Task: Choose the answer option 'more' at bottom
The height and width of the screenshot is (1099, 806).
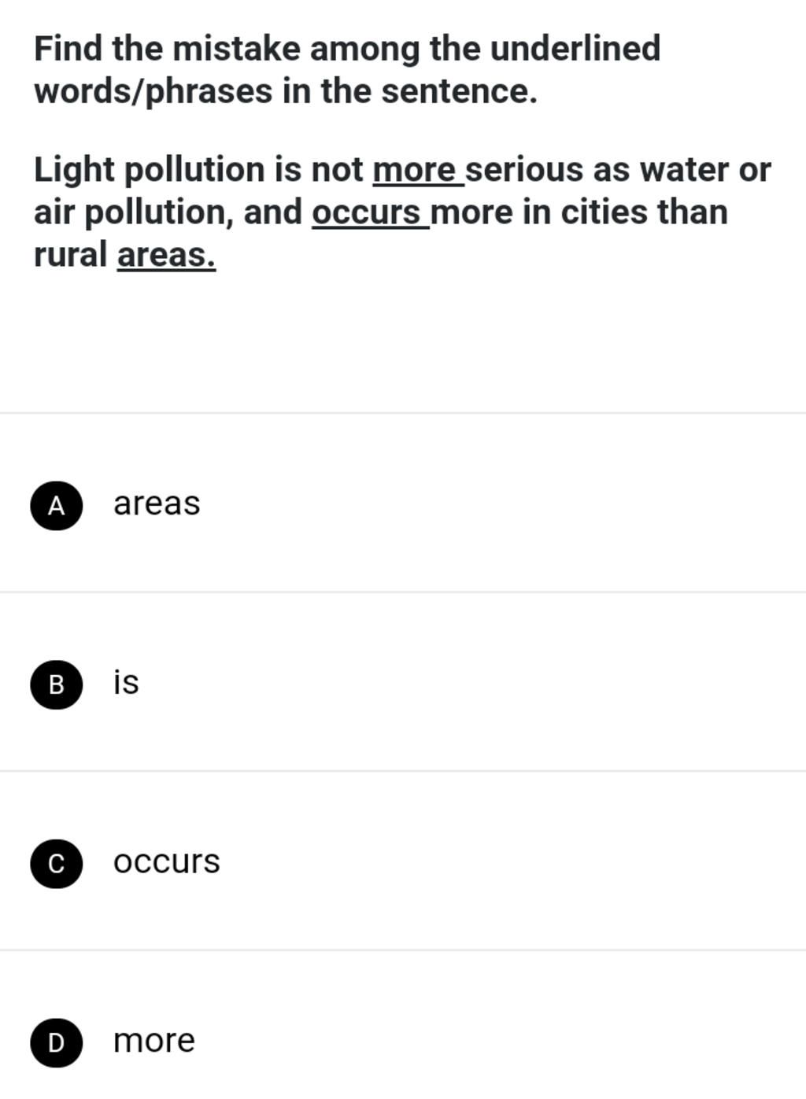Action: point(154,1041)
